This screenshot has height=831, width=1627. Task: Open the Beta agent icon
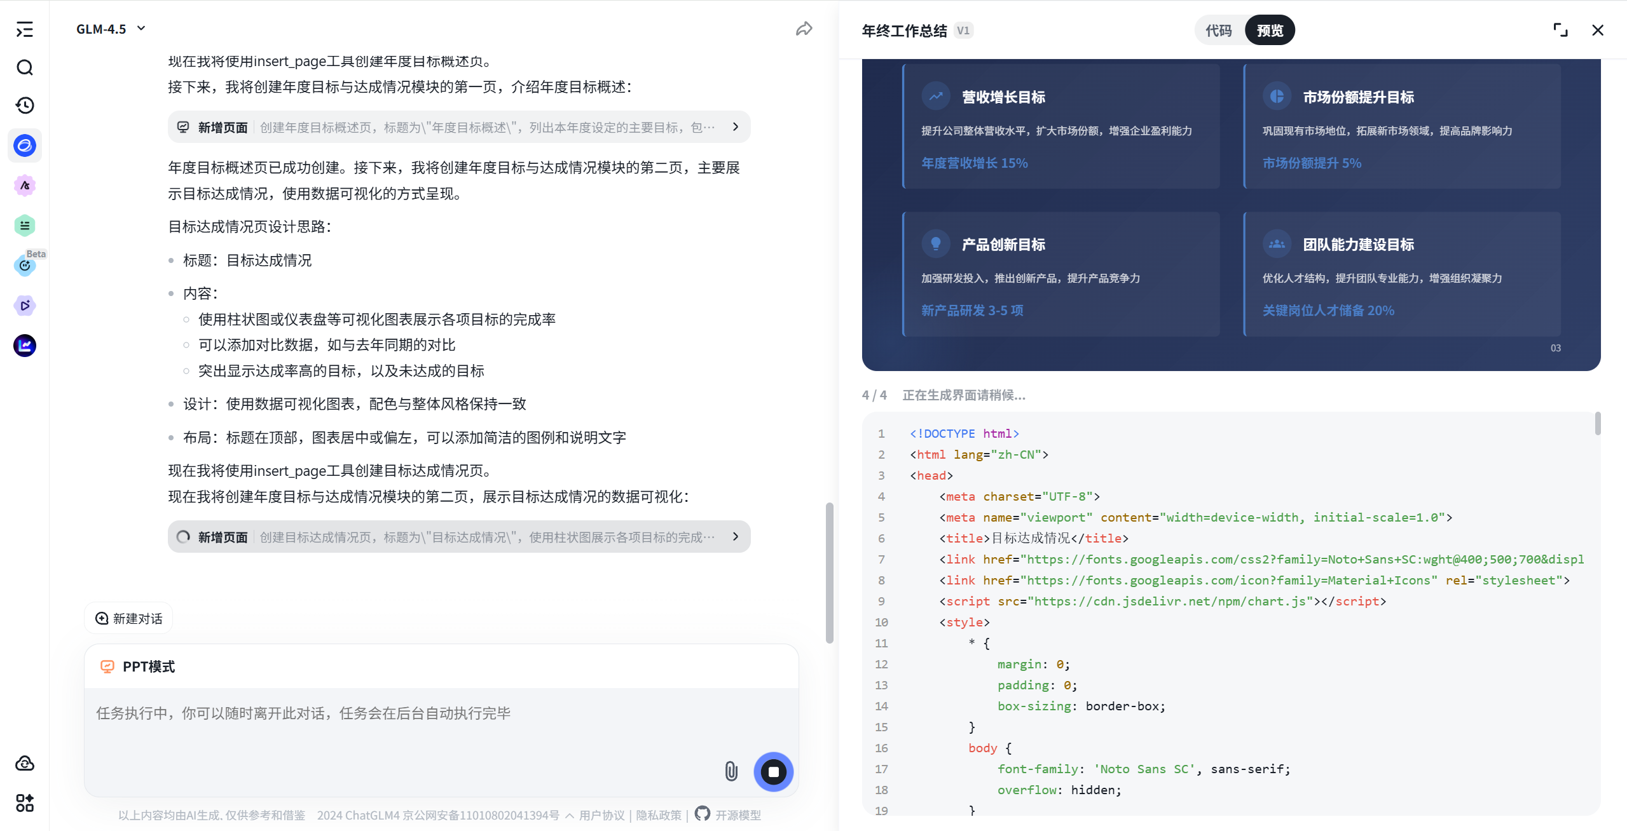point(25,265)
